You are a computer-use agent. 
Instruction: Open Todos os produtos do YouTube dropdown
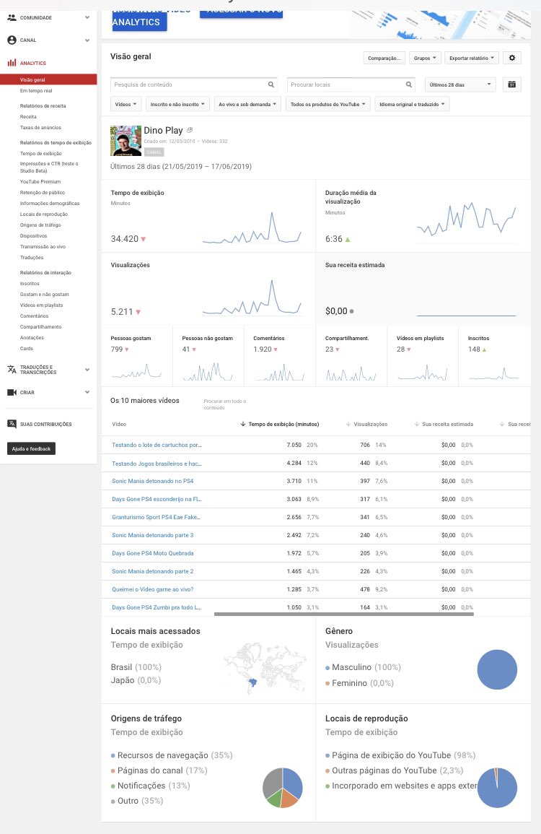[328, 104]
